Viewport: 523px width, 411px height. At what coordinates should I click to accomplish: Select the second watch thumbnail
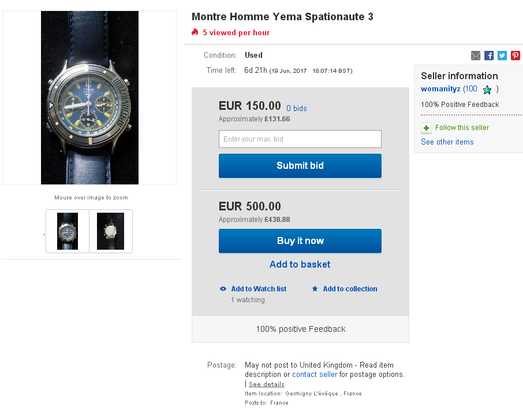coord(110,231)
